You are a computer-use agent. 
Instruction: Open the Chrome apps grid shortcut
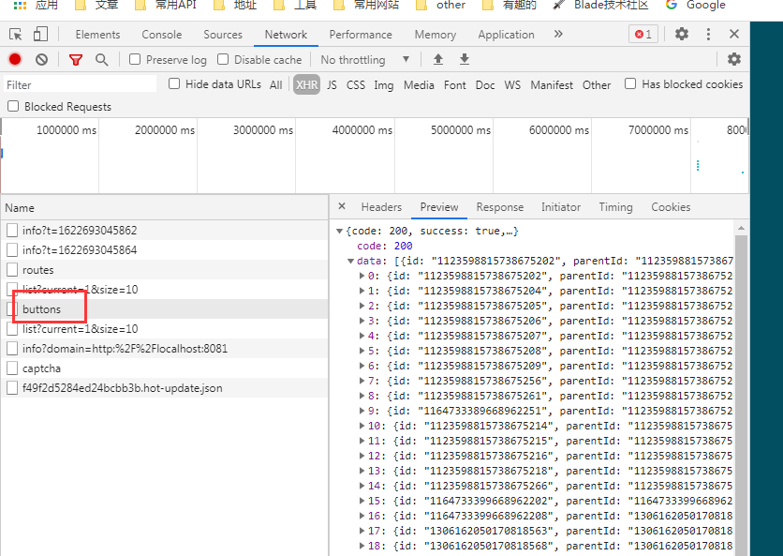pyautogui.click(x=35, y=5)
